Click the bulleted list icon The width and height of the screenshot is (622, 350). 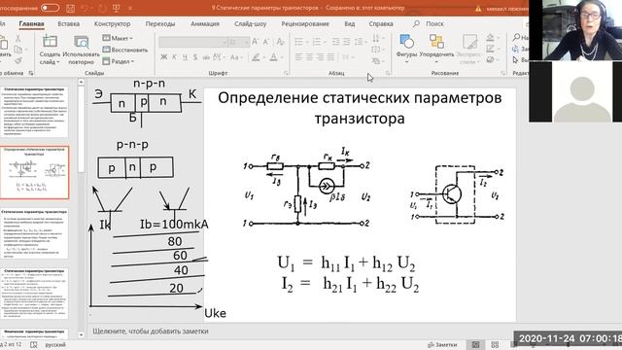tap(299, 41)
